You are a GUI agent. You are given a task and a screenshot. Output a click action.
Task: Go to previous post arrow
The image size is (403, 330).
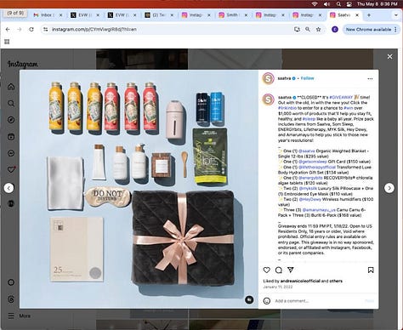9,188
